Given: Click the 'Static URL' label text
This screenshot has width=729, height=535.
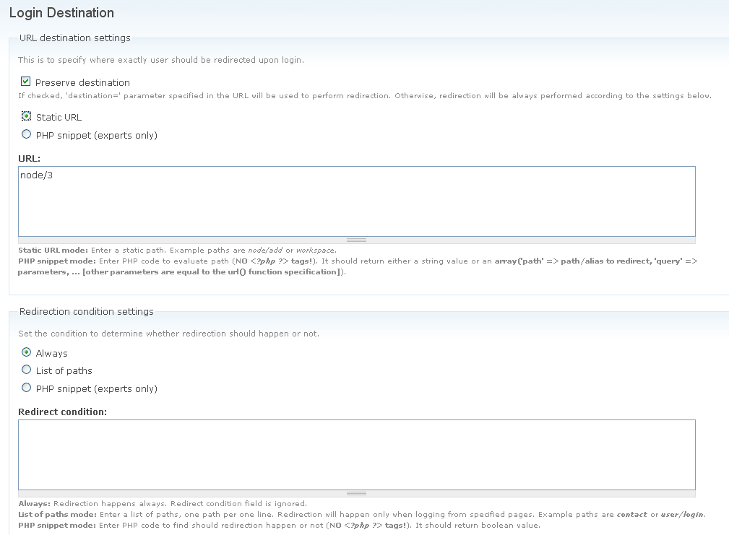Looking at the screenshot, I should click(59, 117).
